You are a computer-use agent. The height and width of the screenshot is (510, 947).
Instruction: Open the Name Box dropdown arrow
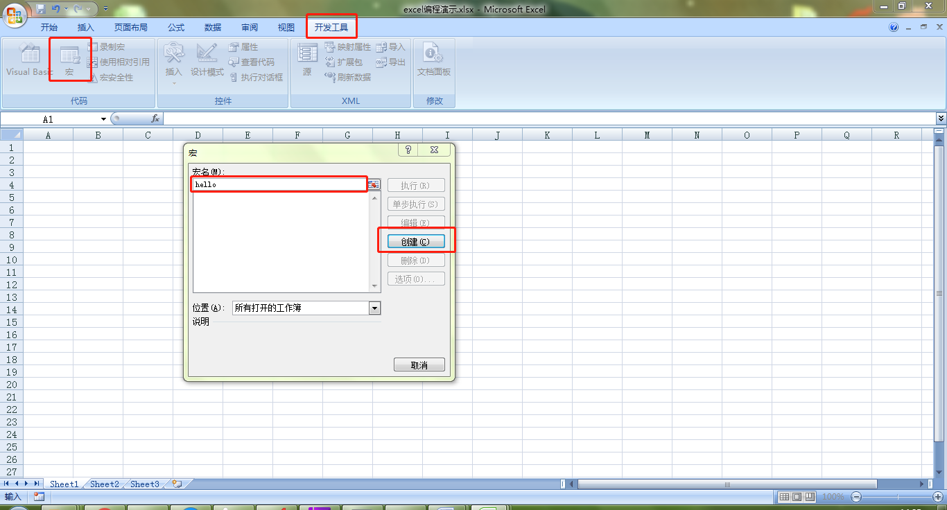pos(104,119)
